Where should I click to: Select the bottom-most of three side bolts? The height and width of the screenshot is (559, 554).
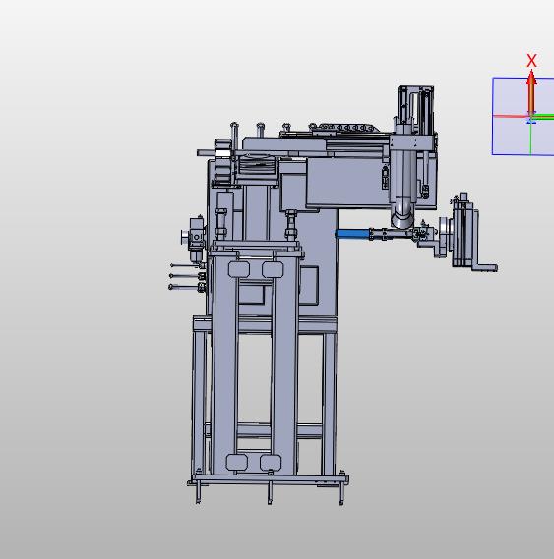(x=187, y=287)
